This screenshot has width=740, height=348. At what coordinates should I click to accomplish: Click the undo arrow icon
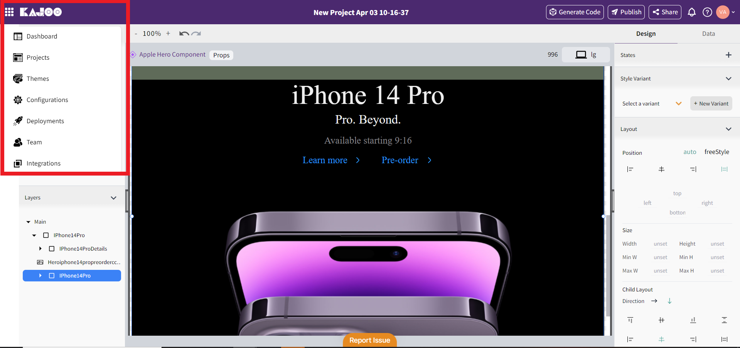pos(184,33)
